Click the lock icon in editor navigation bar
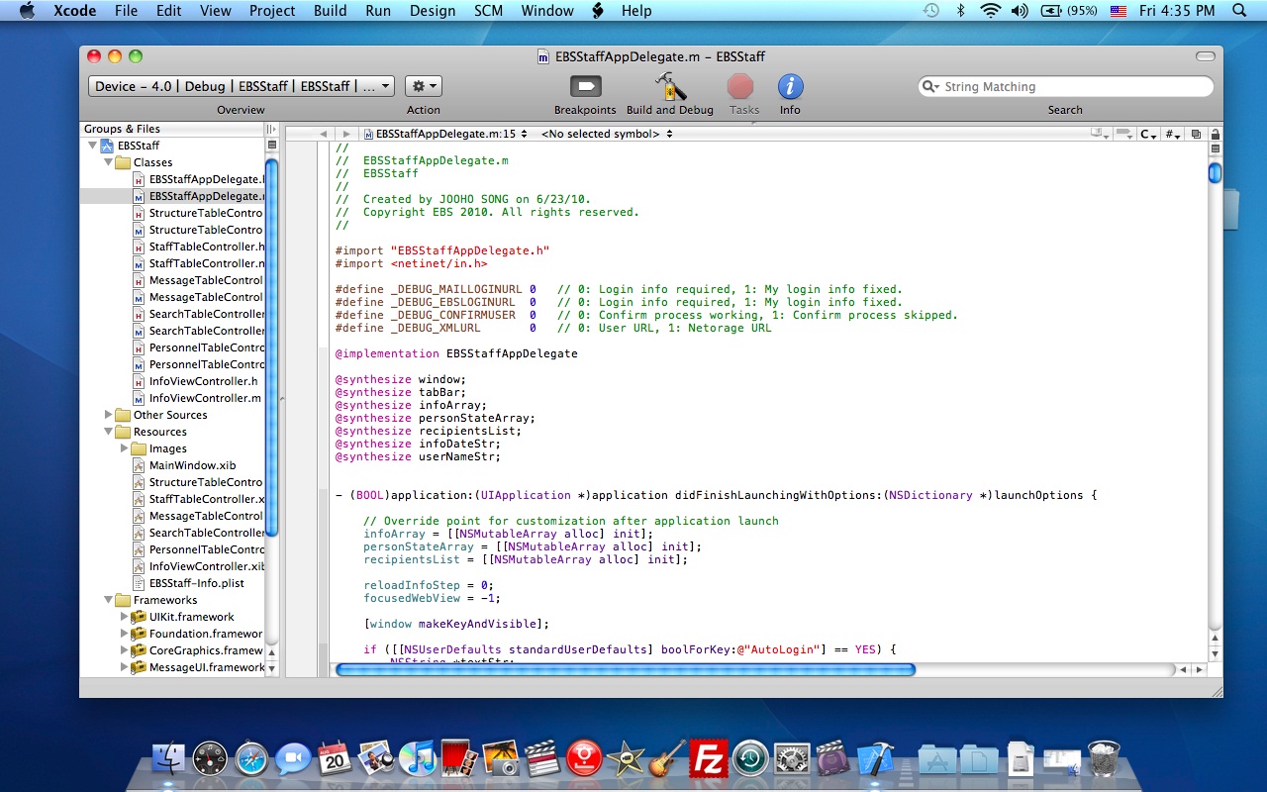This screenshot has width=1267, height=792. coord(1216,134)
